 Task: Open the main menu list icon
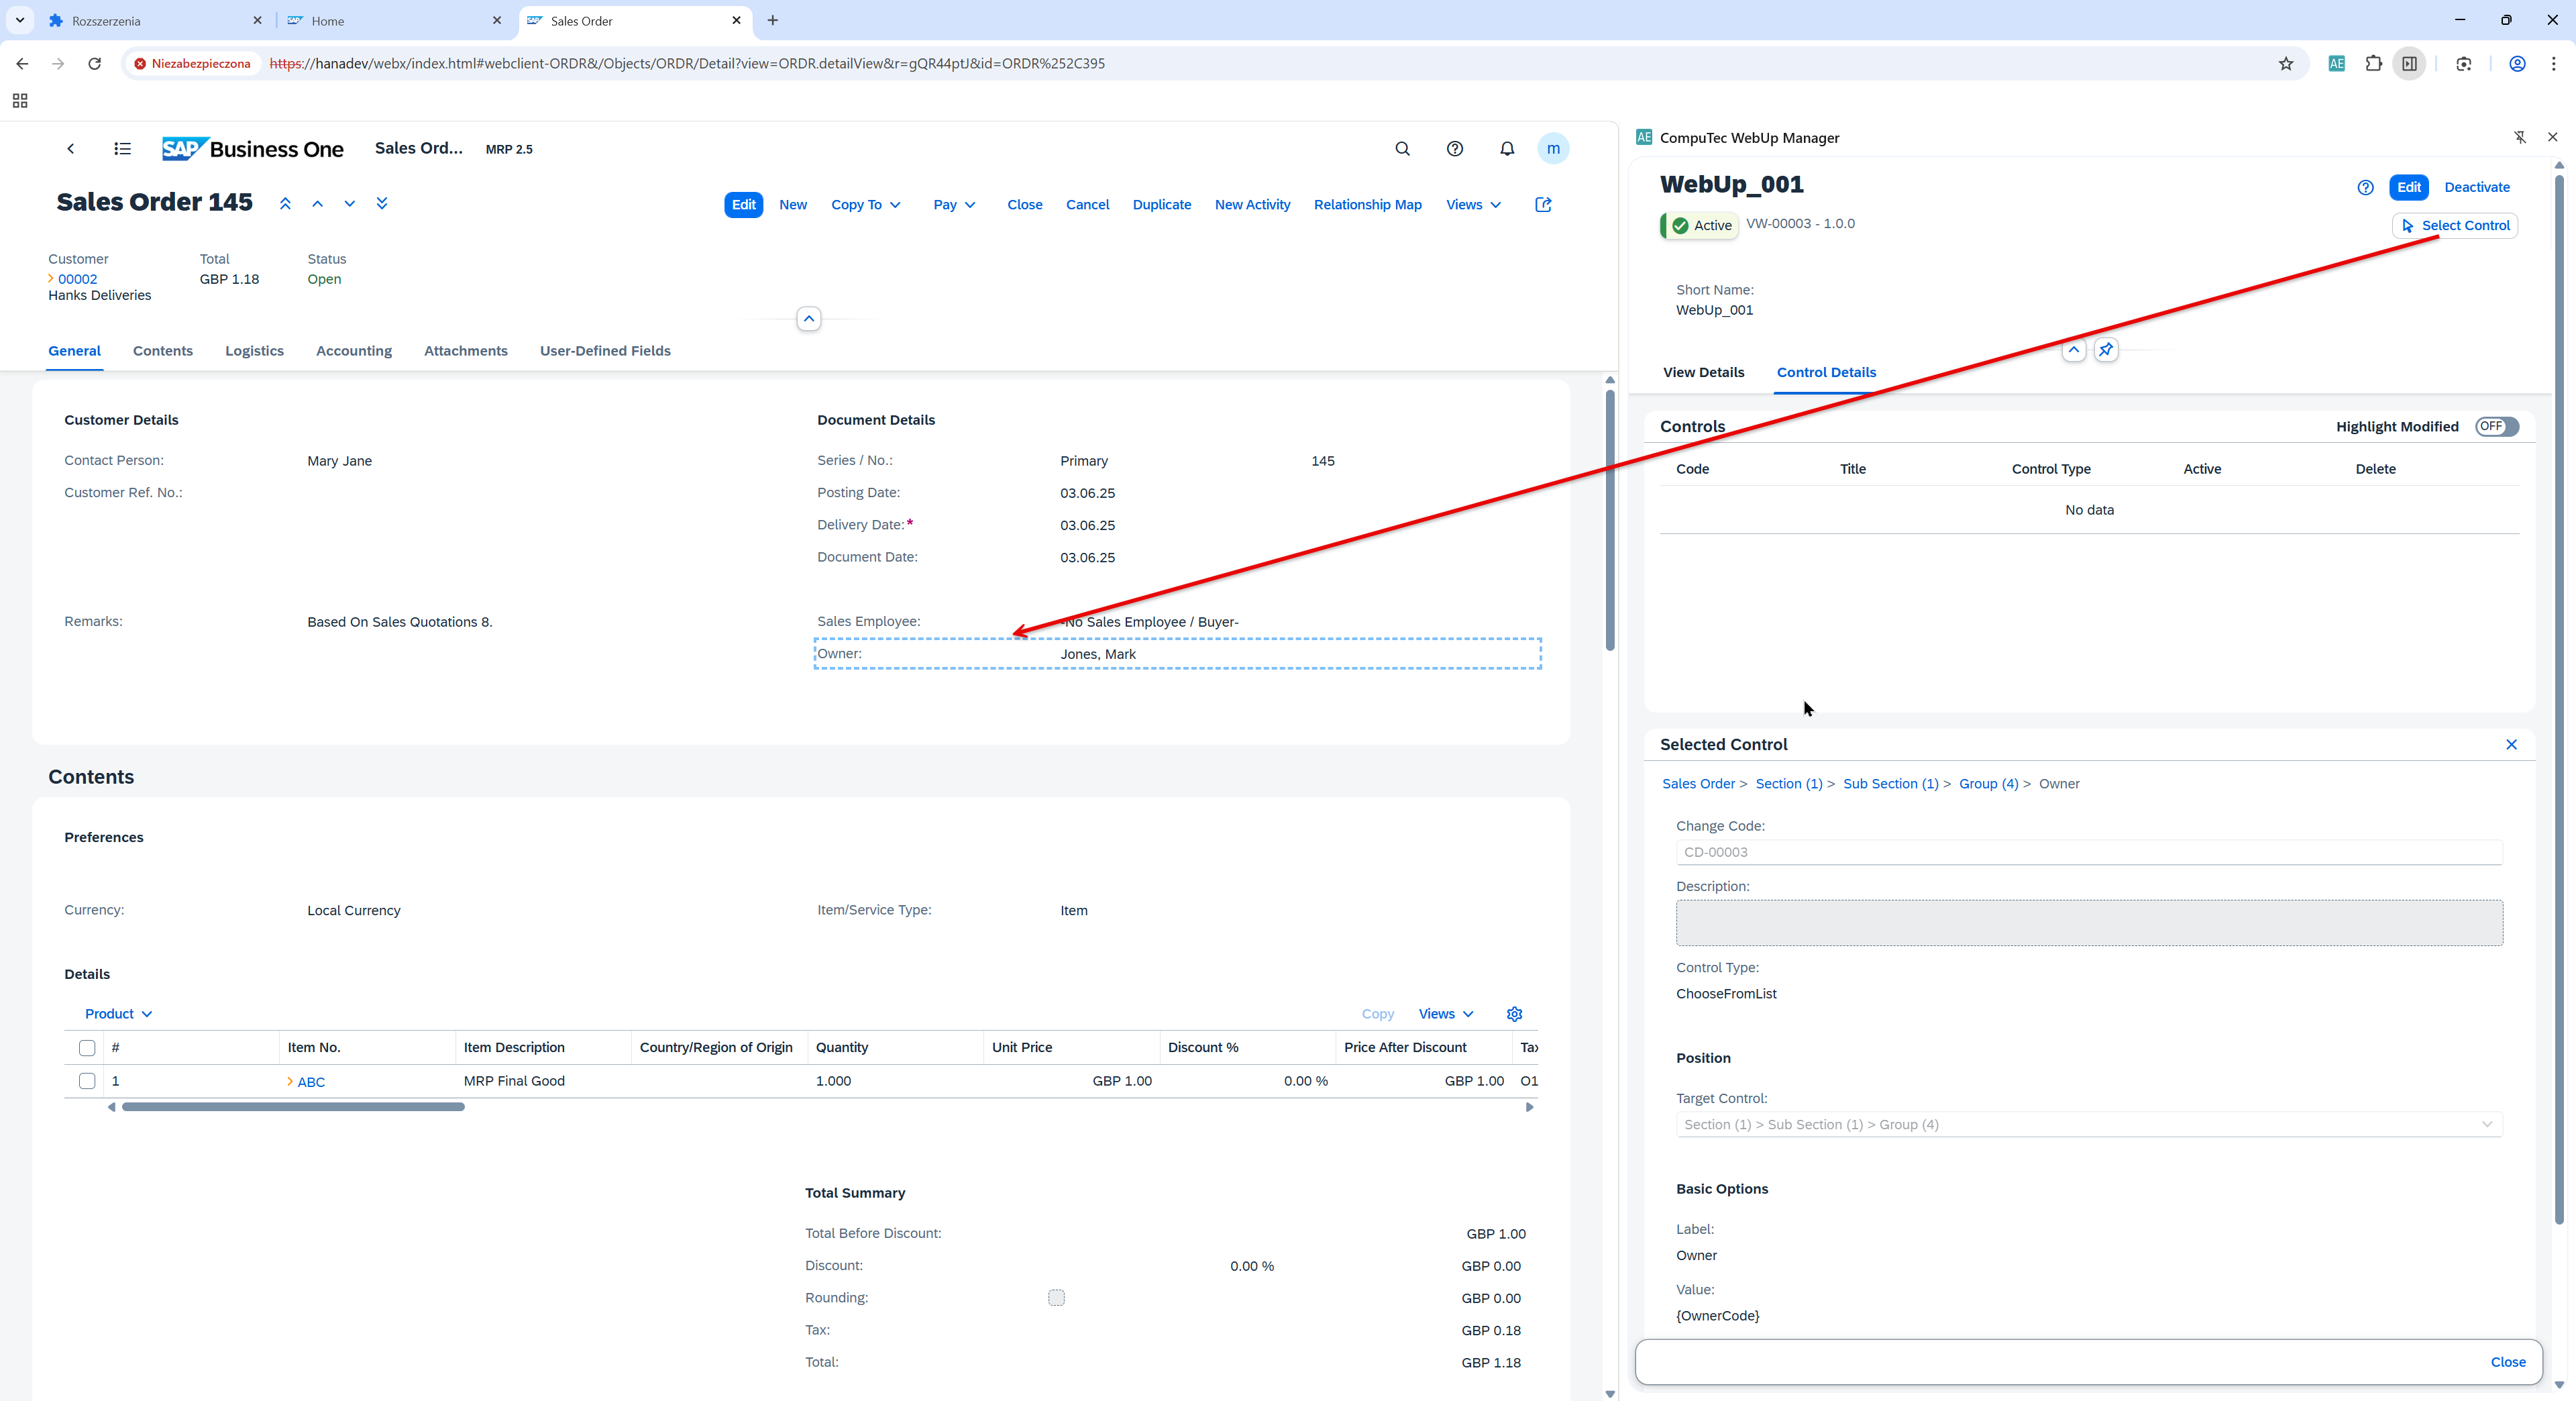[x=122, y=149]
